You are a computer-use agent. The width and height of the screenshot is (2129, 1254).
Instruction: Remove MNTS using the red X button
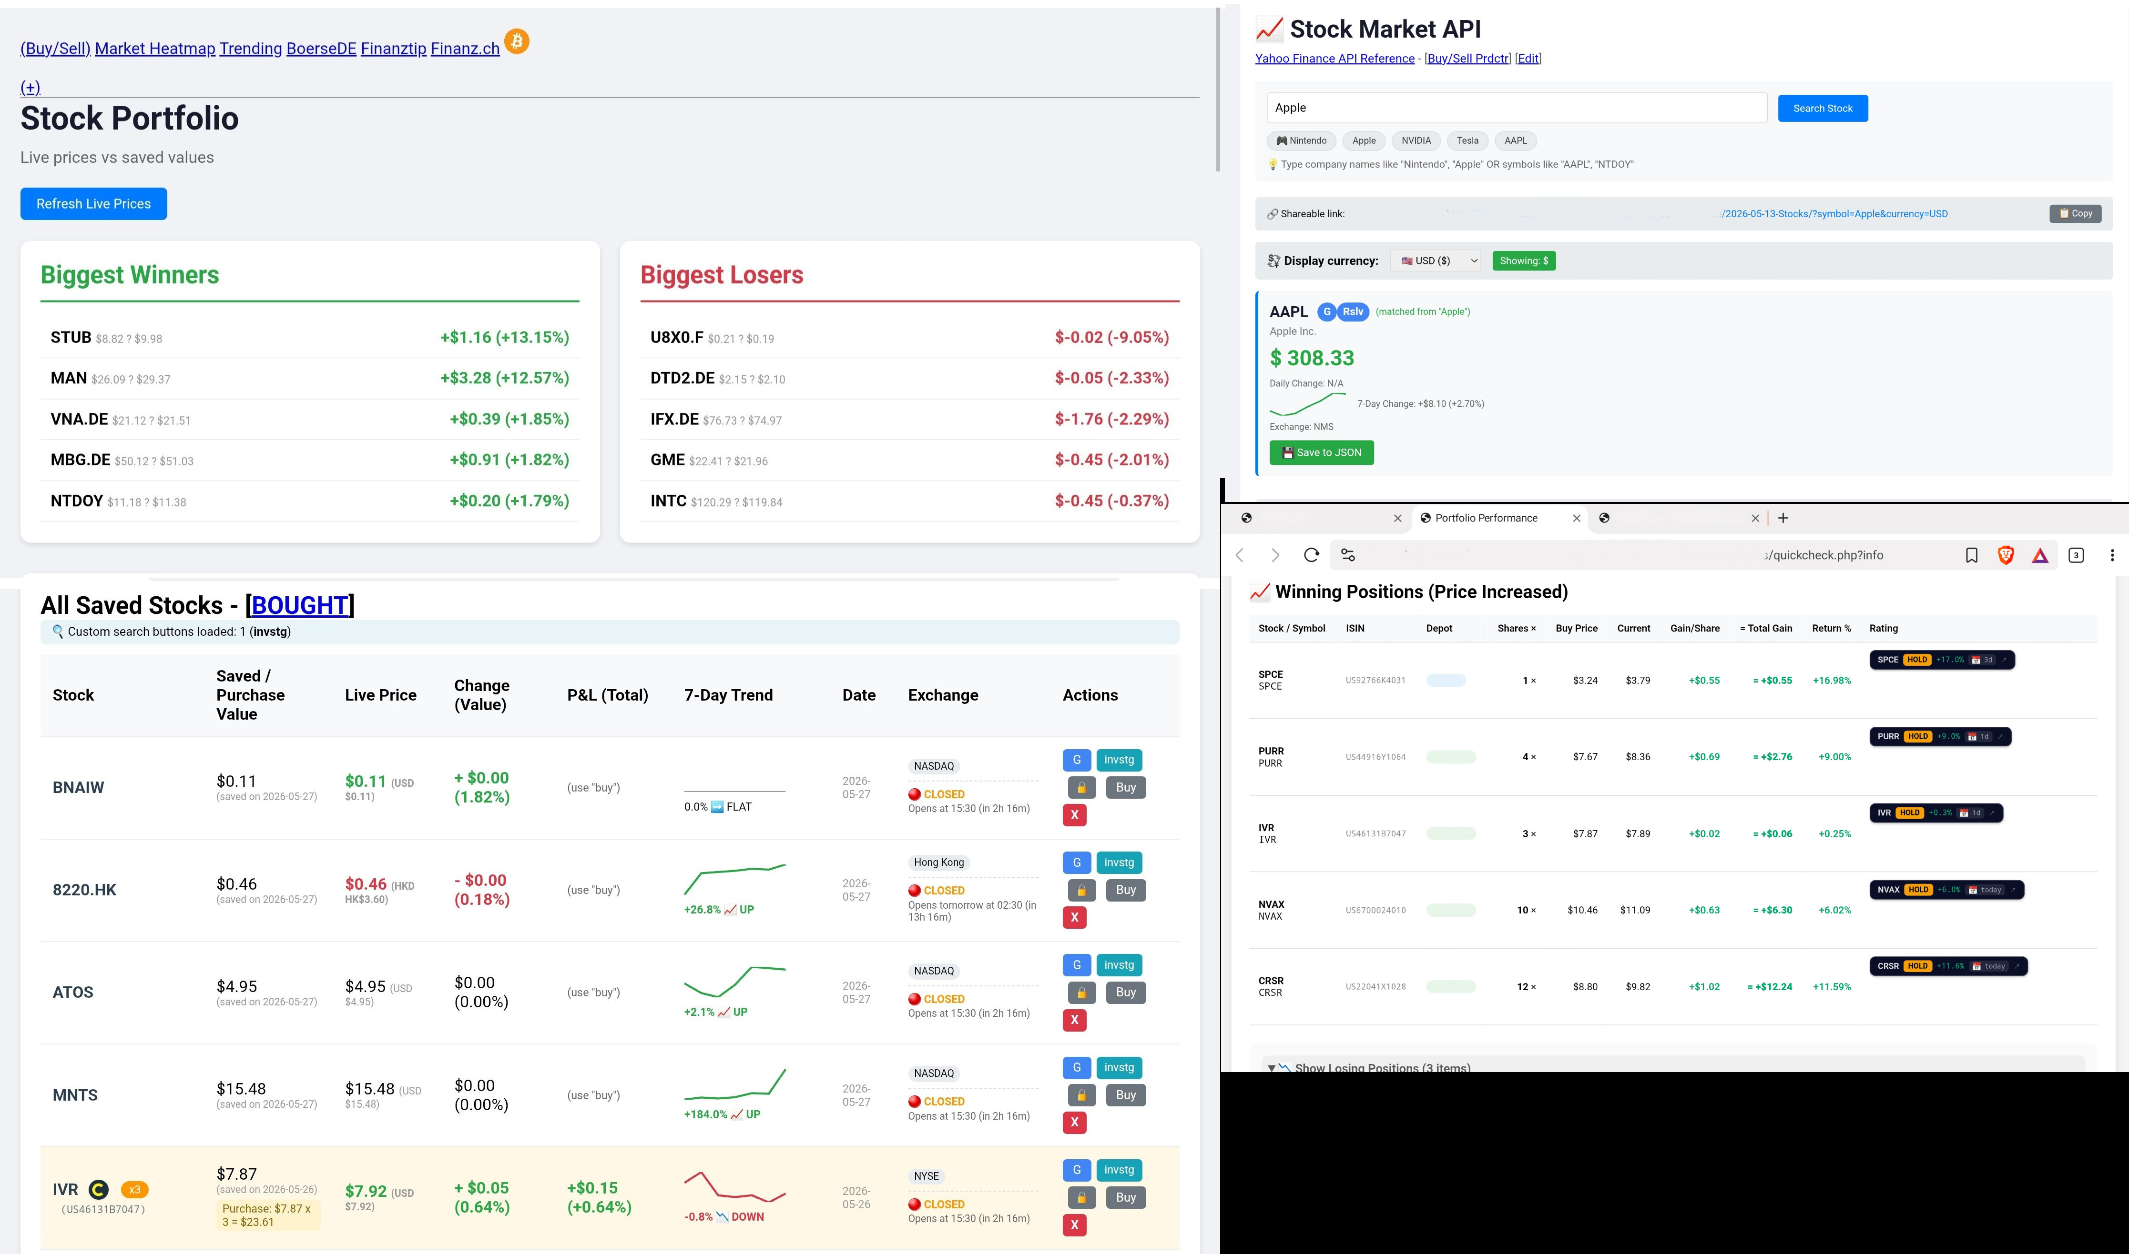(x=1075, y=1122)
